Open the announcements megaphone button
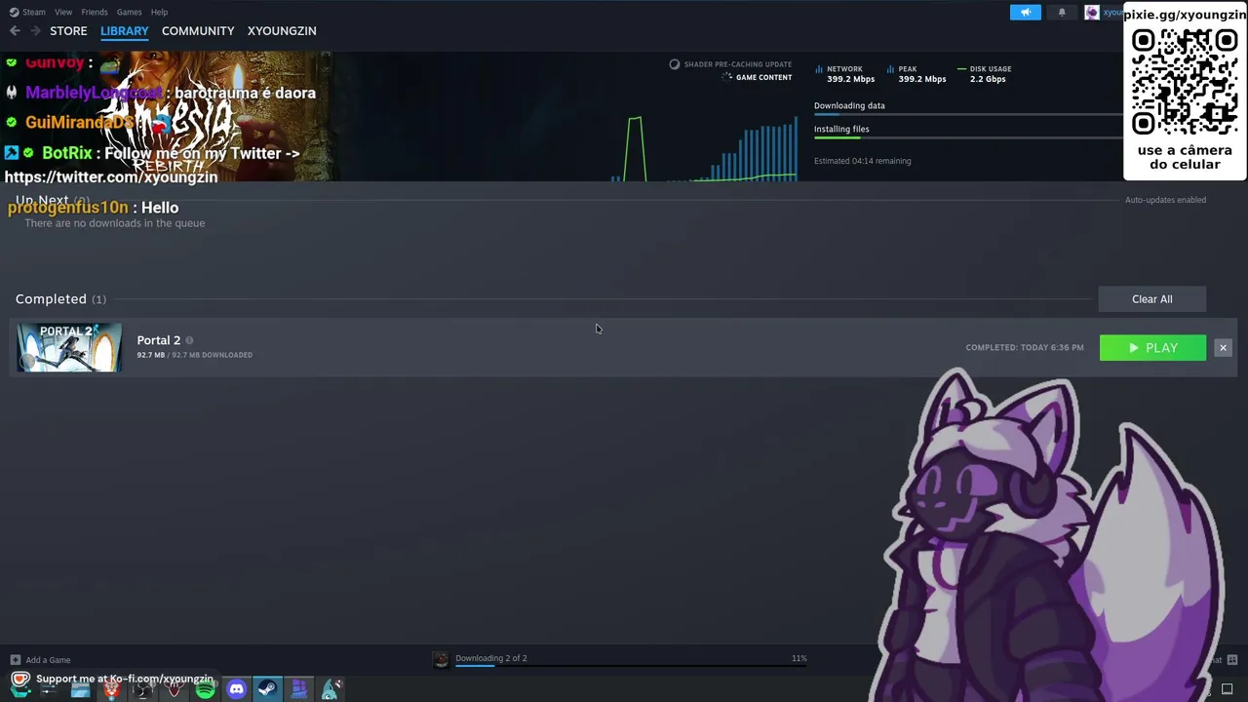The width and height of the screenshot is (1248, 702). coord(1026,12)
